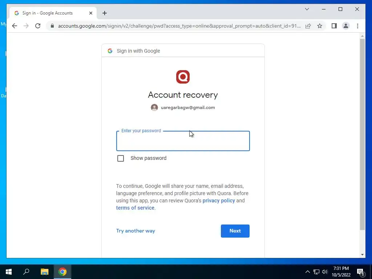This screenshot has width=372, height=279.
Task: Open a new tab with the plus button
Action: tap(105, 13)
